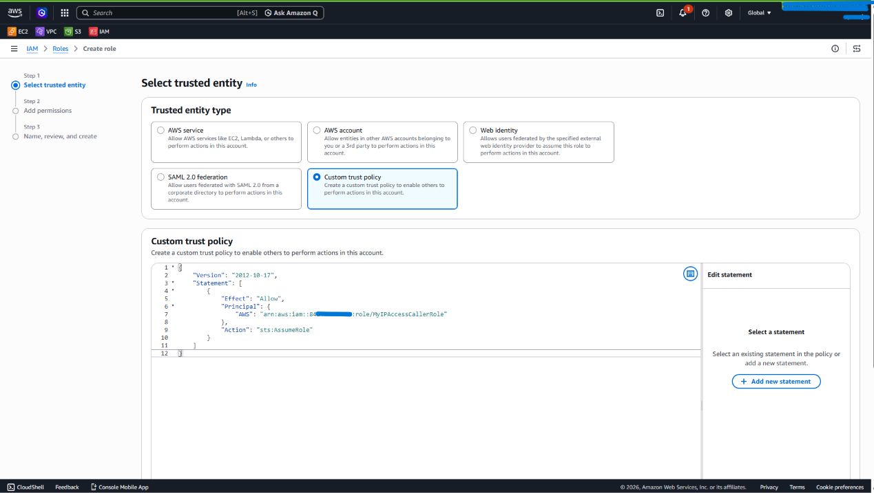Open the S3 favorite shortcut

tap(73, 32)
